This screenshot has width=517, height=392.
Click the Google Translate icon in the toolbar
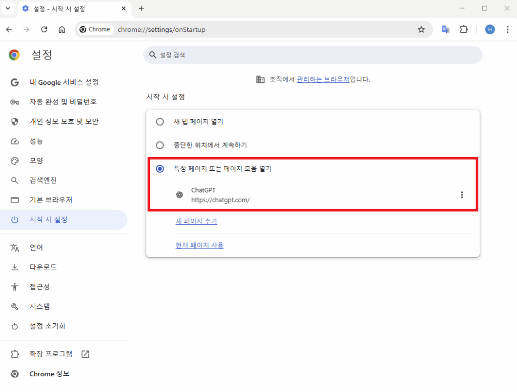click(445, 29)
